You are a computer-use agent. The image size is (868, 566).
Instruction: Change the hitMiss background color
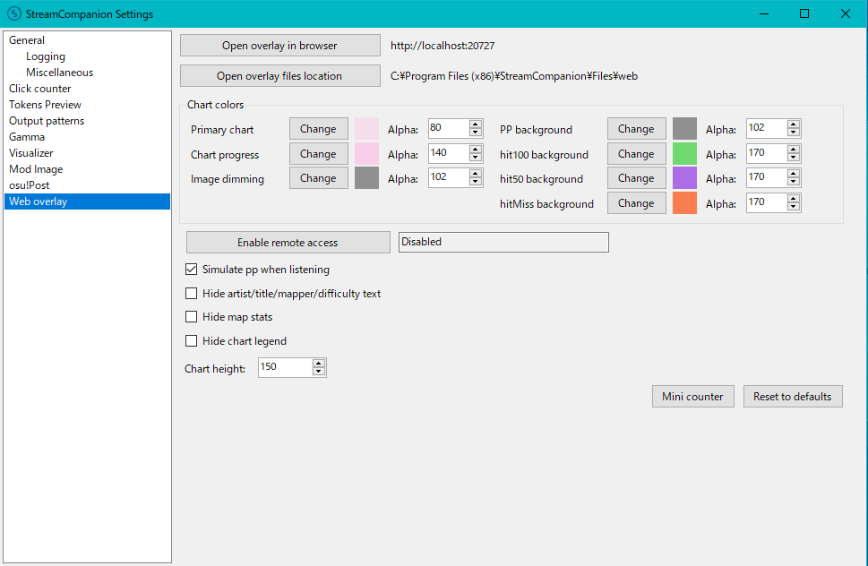(x=636, y=203)
